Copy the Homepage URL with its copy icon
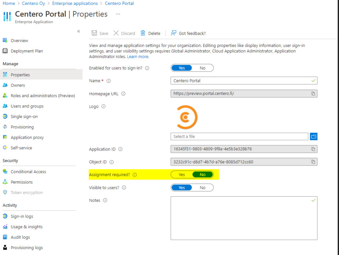 coord(313,94)
